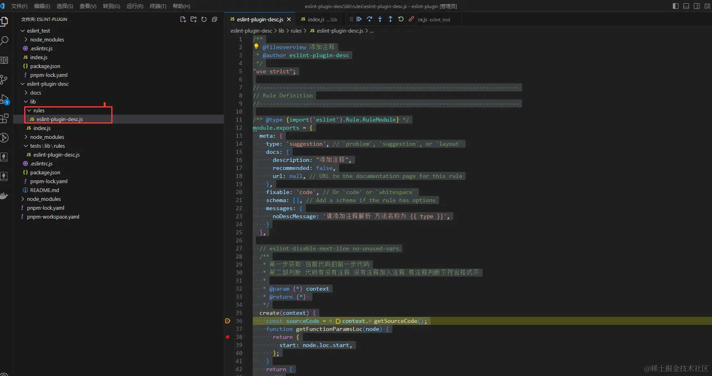Viewport: 712px width, 376px height.
Task: Step over the current line
Action: coord(370,19)
